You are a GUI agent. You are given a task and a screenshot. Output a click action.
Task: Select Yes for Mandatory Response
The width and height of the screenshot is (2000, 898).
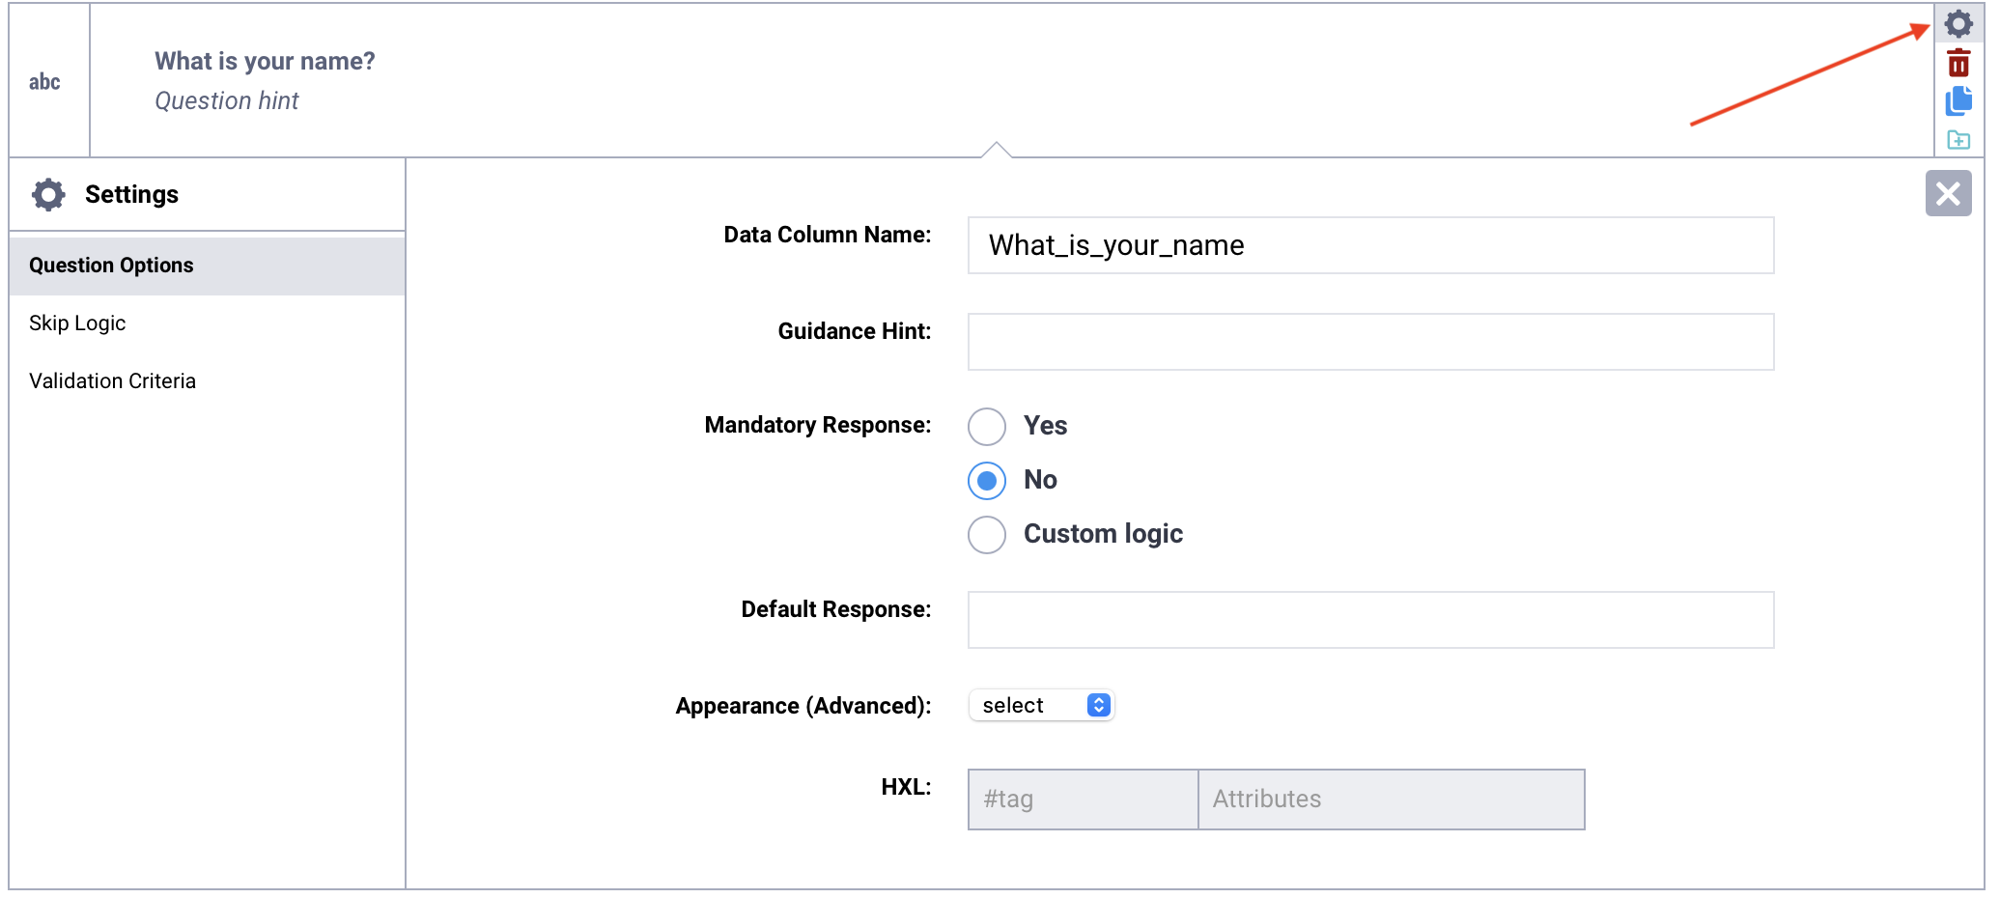pyautogui.click(x=986, y=426)
